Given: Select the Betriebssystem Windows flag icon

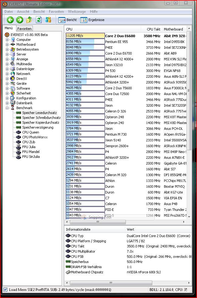Looking at the screenshot, I should tap(13, 49).
